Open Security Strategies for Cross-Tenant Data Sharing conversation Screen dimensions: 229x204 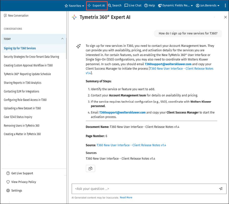point(31,57)
